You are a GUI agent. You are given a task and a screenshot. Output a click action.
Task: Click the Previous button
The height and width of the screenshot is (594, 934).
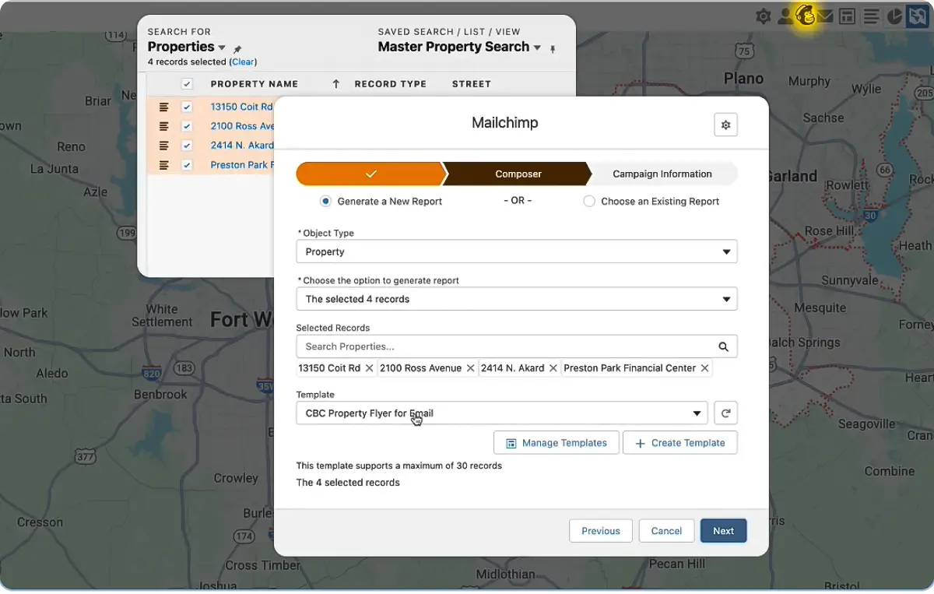pyautogui.click(x=601, y=531)
